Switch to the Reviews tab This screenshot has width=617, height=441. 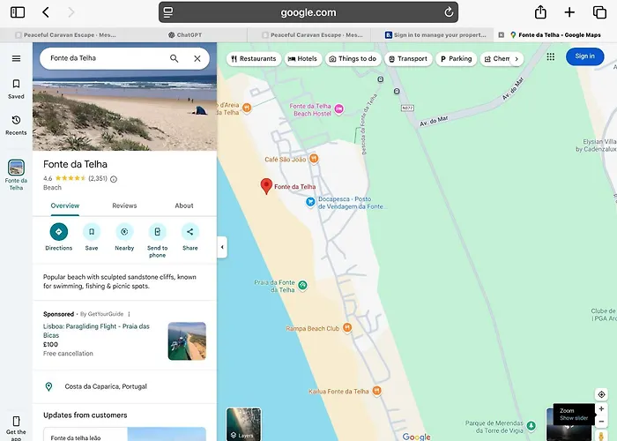pos(124,206)
